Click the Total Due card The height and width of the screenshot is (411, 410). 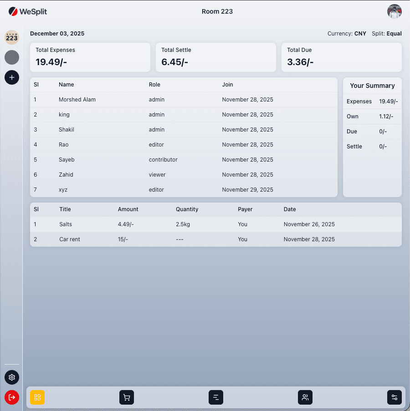coord(341,57)
